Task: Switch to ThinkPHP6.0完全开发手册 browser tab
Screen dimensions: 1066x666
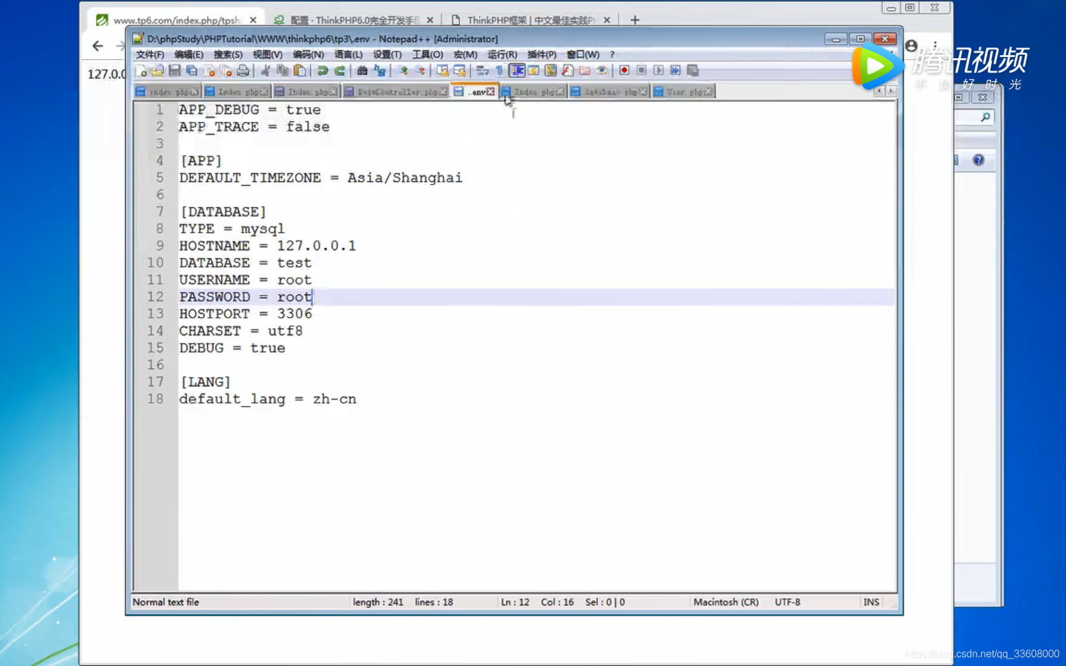Action: tap(354, 20)
